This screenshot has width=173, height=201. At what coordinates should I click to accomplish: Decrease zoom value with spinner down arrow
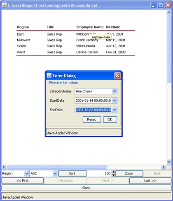point(113,175)
